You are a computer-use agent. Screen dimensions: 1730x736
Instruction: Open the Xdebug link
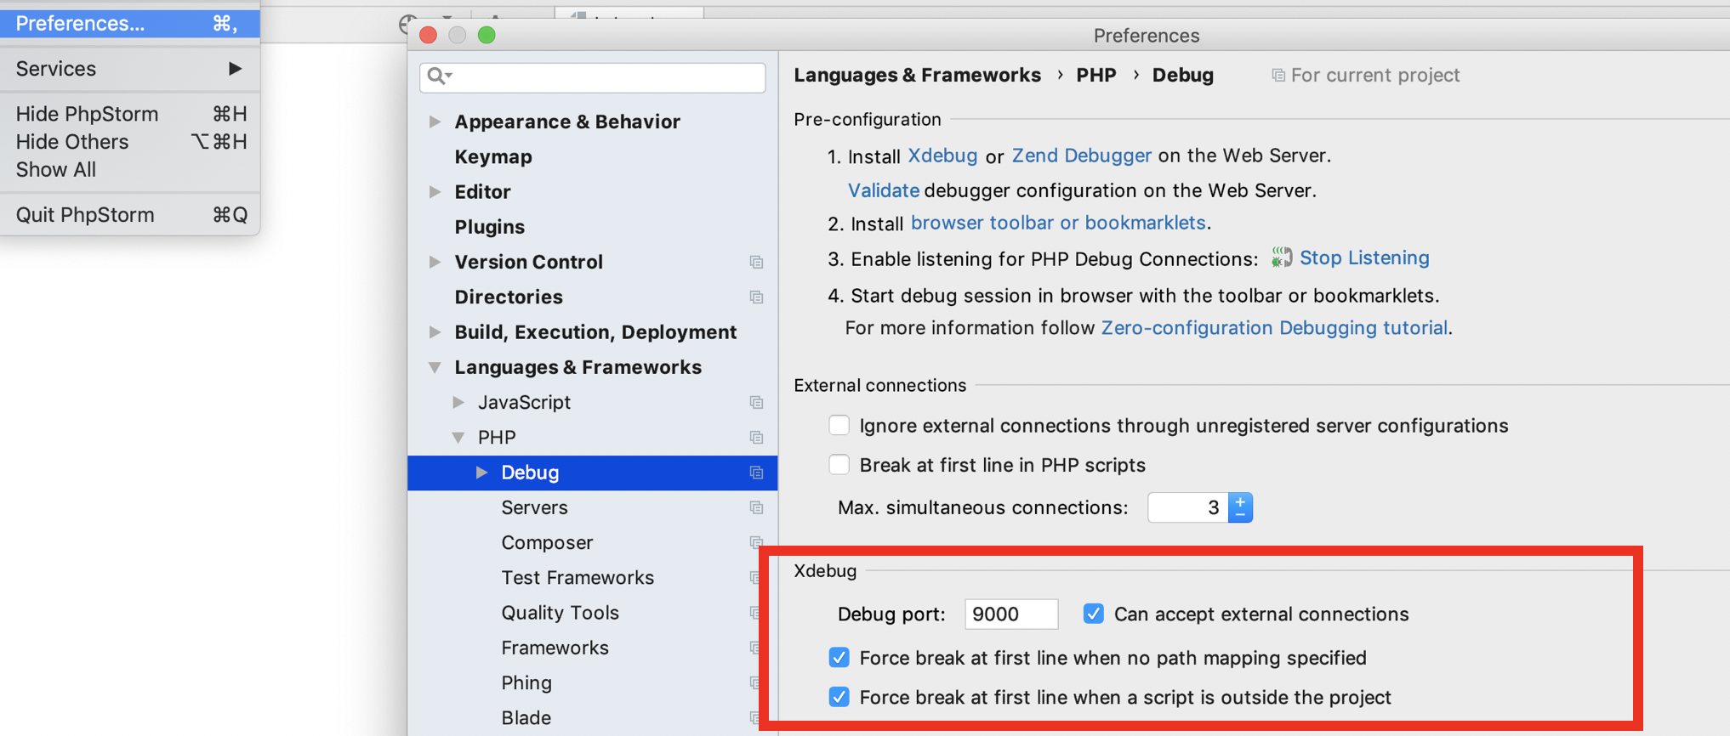pos(942,156)
